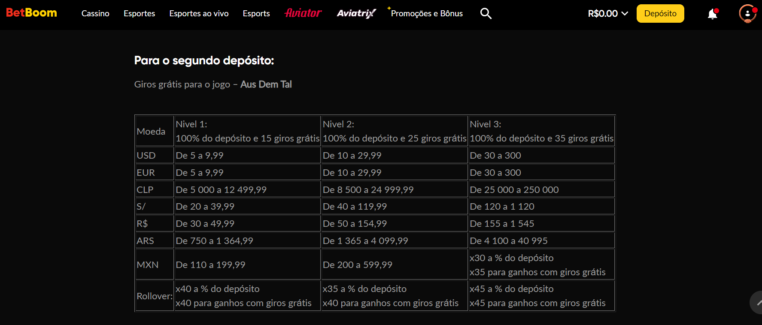The image size is (762, 325).
Task: Click 'De 4 100 a 40 995' cell
Action: tap(542, 241)
